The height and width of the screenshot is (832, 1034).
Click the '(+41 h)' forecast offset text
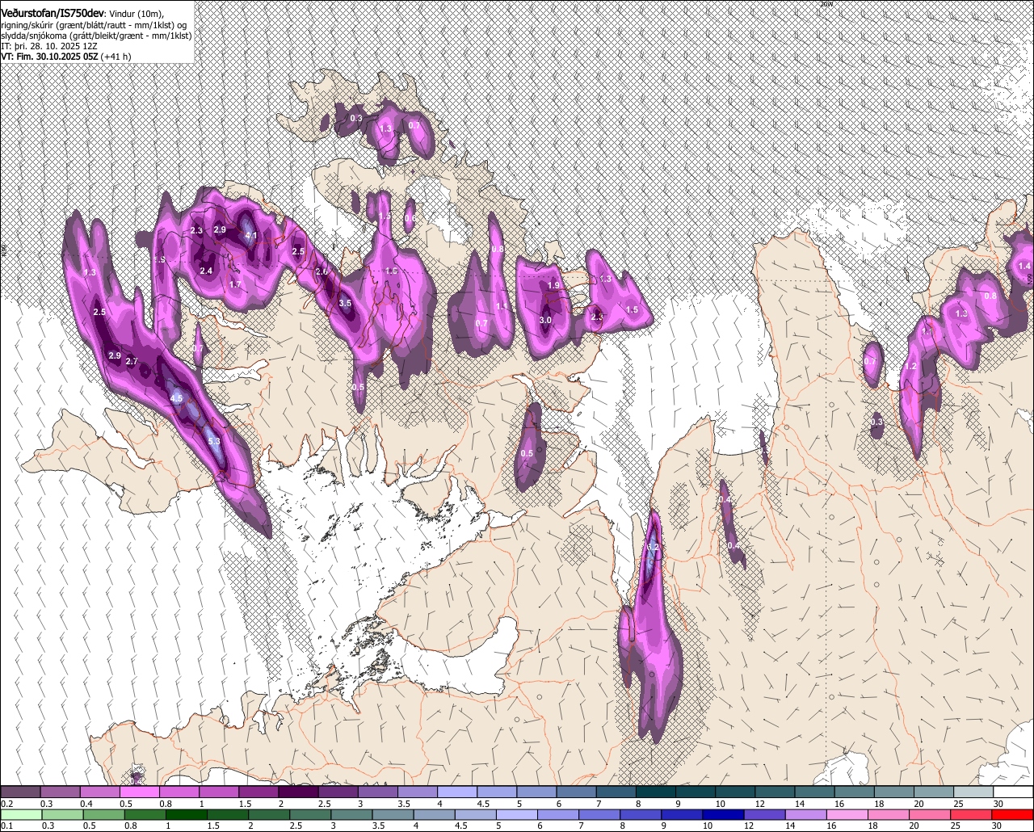point(116,57)
